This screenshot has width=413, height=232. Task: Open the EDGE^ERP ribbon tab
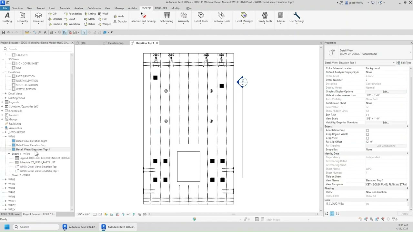(161, 8)
